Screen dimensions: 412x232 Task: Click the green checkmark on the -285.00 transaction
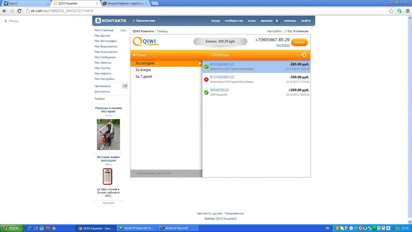[206, 67]
